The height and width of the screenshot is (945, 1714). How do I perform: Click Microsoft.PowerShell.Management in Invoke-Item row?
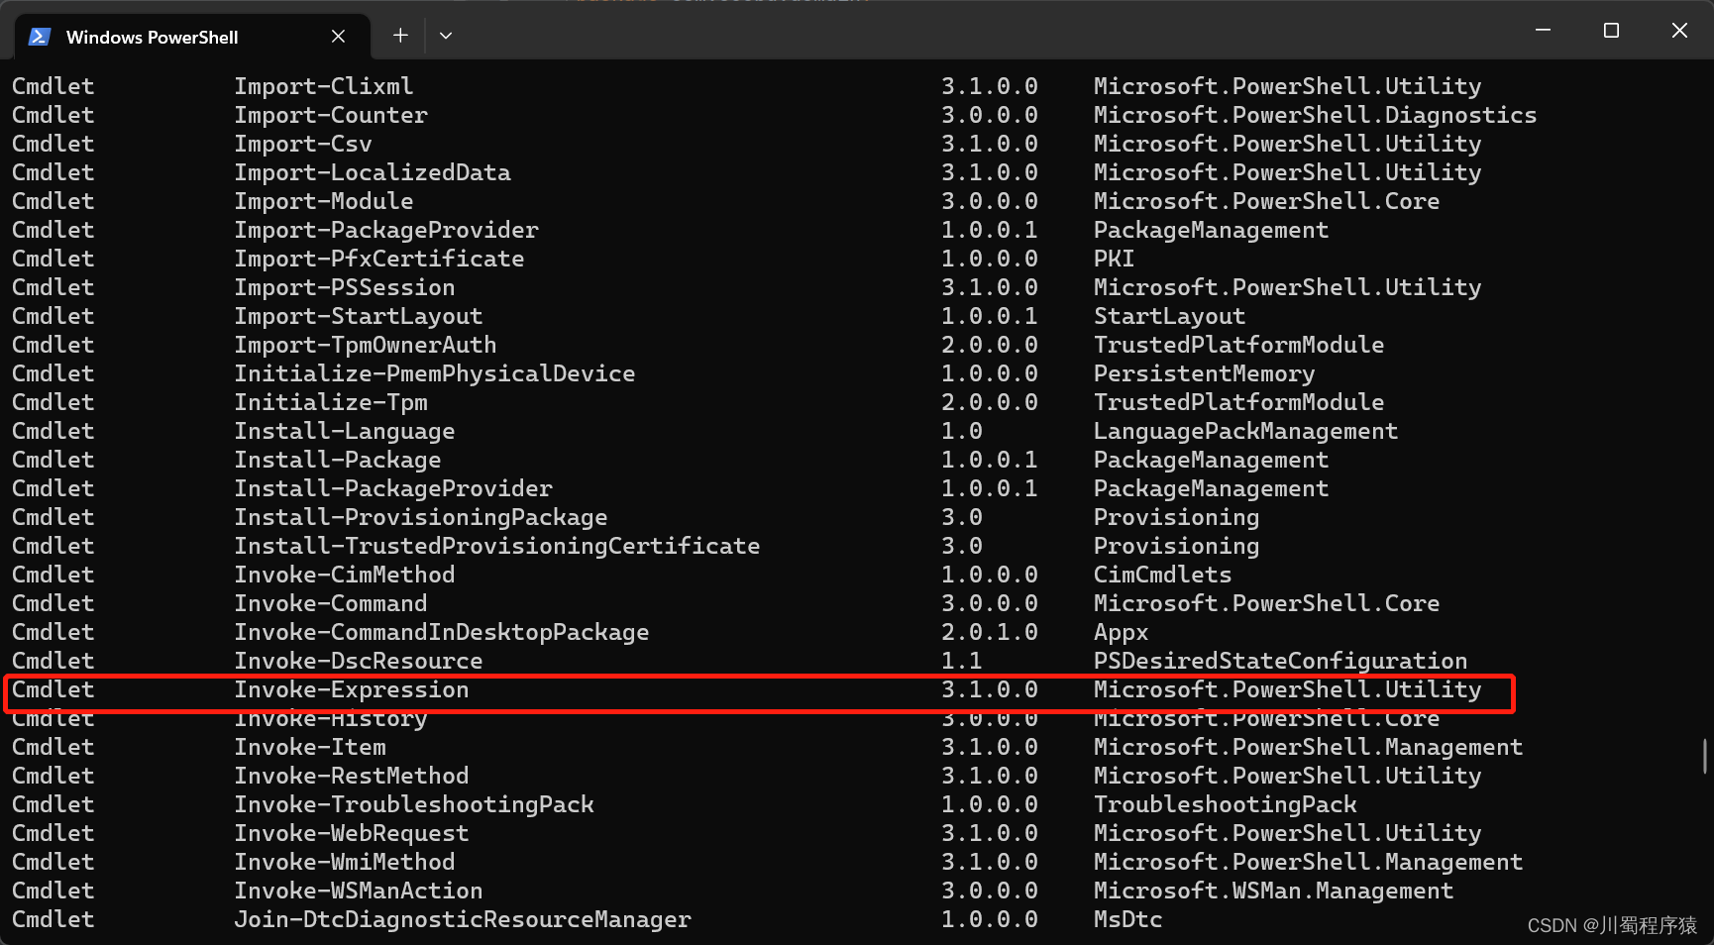pyautogui.click(x=1309, y=747)
